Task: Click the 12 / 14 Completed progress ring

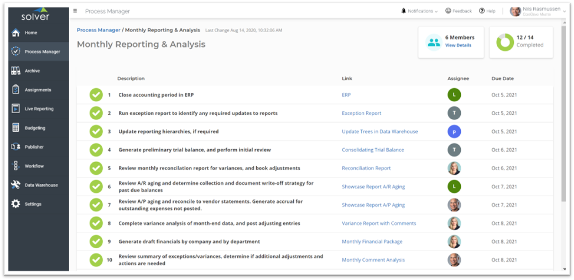Action: [x=505, y=42]
